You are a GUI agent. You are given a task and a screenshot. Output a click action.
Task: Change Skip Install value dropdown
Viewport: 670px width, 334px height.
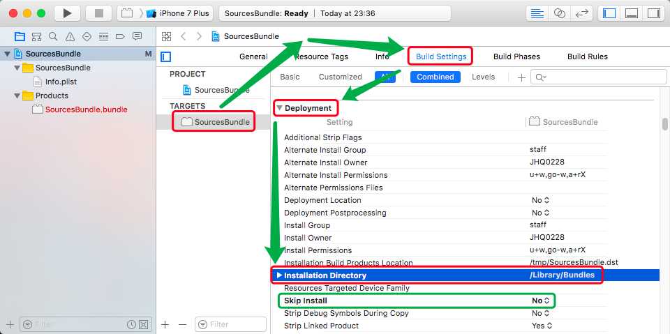coord(540,301)
